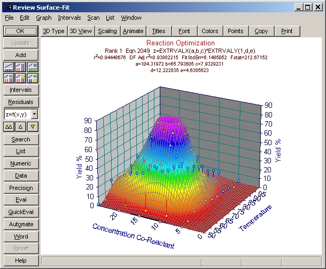Open the Graph menu
Image resolution: width=326 pixels, height=269 pixels.
pos(44,18)
